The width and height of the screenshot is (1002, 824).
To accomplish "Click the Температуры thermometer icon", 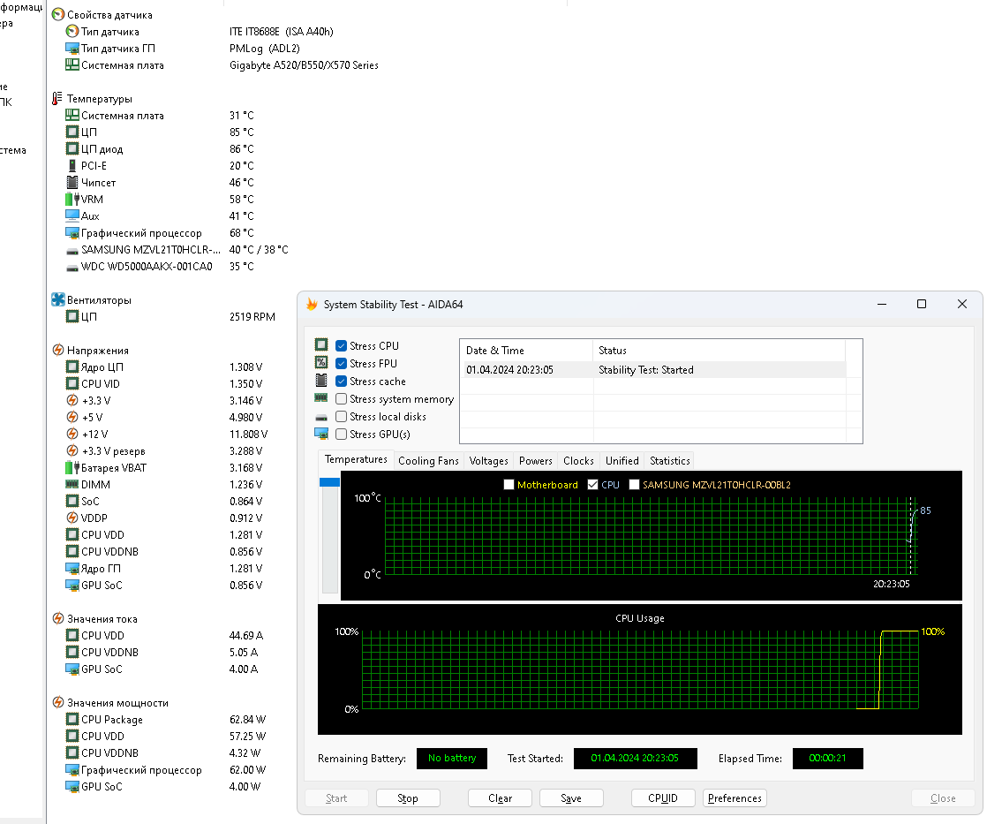I will tap(57, 98).
